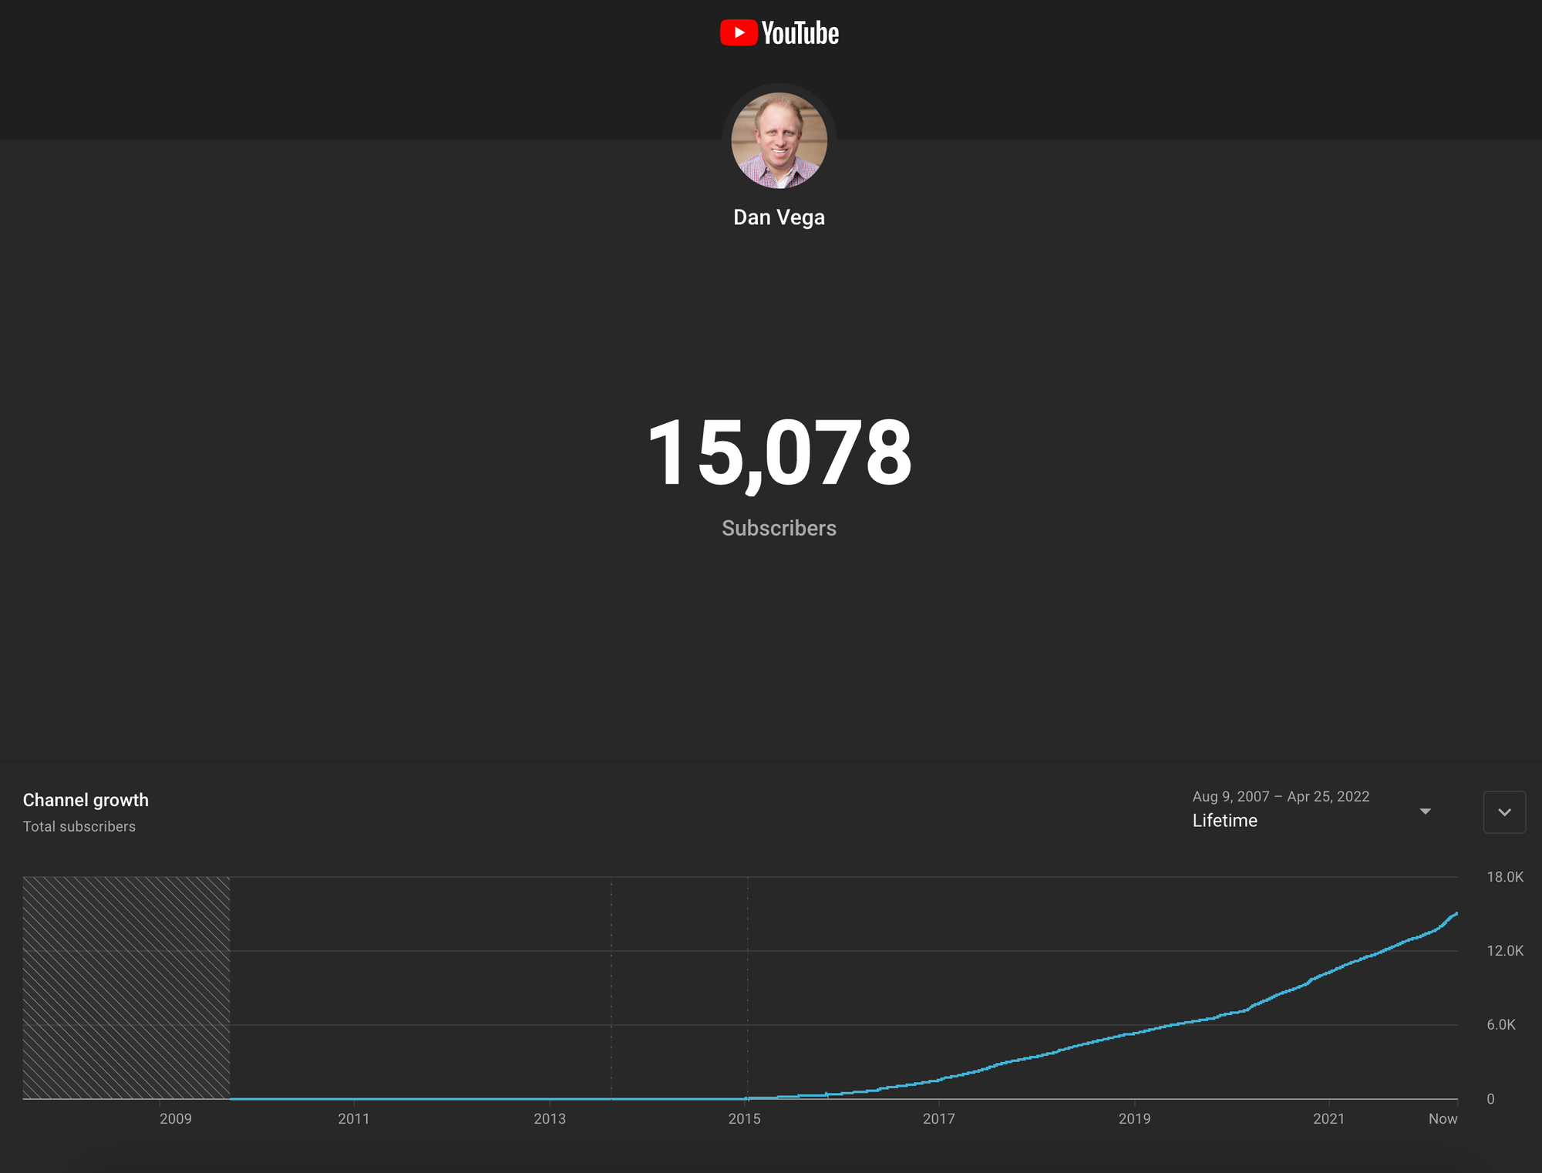Click the red YouTube play button icon
The height and width of the screenshot is (1173, 1542).
coord(738,32)
